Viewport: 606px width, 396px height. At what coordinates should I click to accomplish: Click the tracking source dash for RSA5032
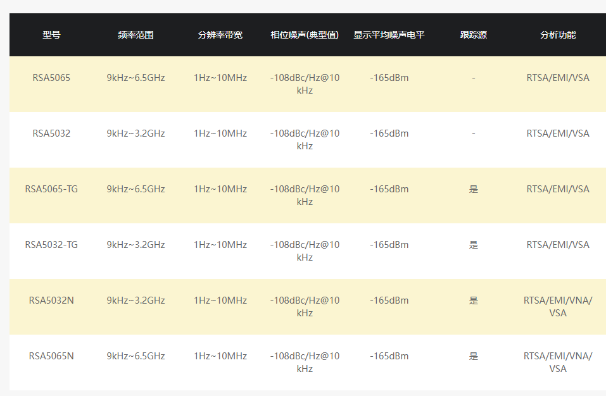pyautogui.click(x=474, y=133)
